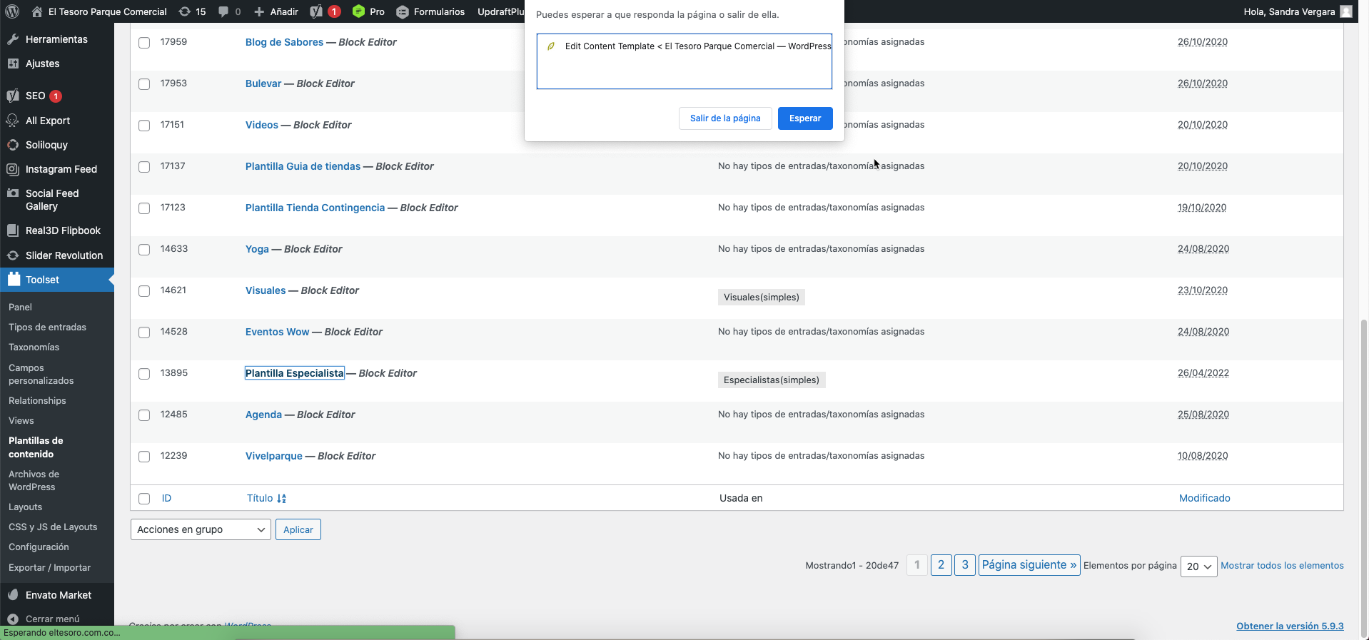Sort by the Modificado column footer

pos(1205,498)
